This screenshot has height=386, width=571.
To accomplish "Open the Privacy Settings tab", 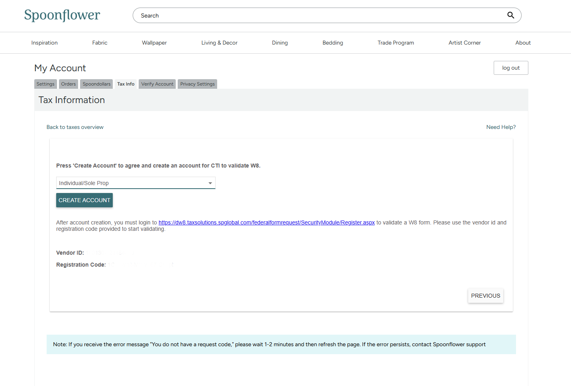I will coord(197,84).
